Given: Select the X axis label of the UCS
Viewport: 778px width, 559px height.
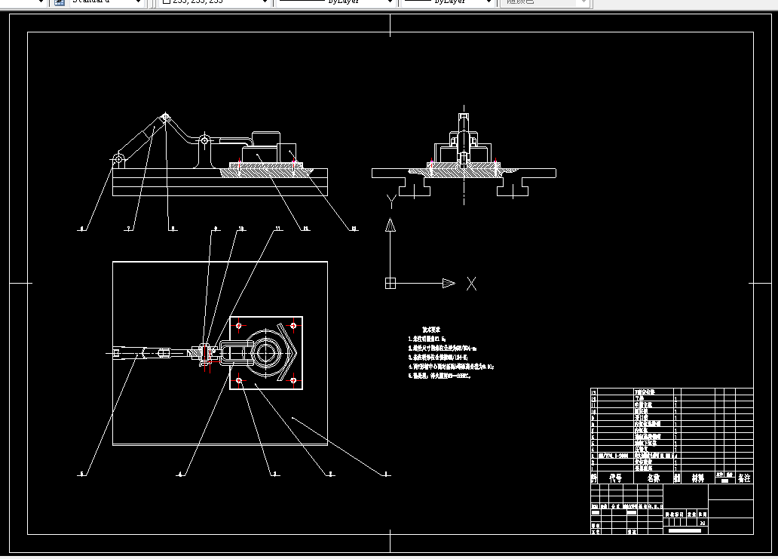Looking at the screenshot, I should pyautogui.click(x=471, y=284).
